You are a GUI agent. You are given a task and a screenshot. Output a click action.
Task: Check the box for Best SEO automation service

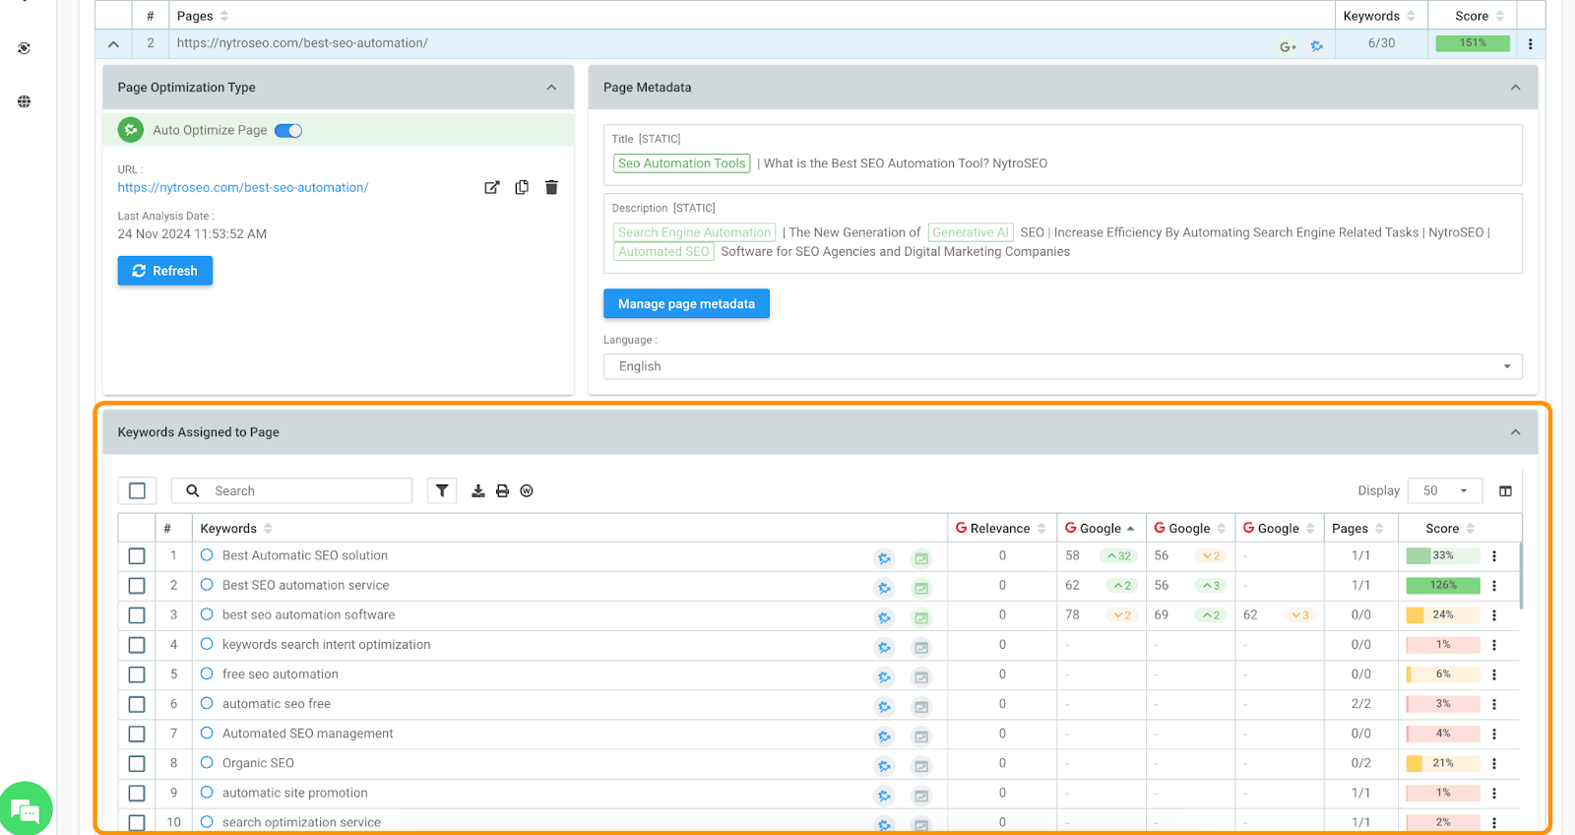coord(137,586)
